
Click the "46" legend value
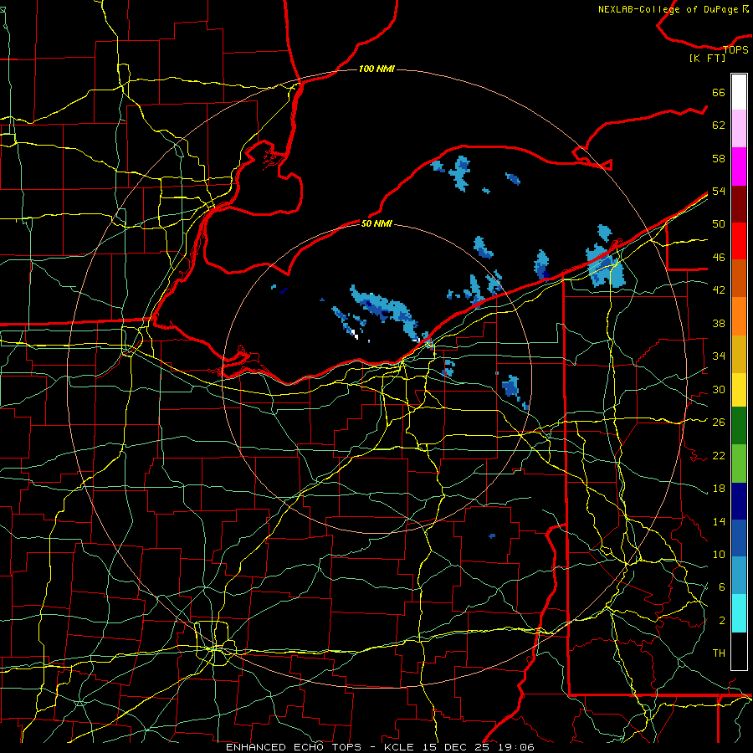point(719,258)
